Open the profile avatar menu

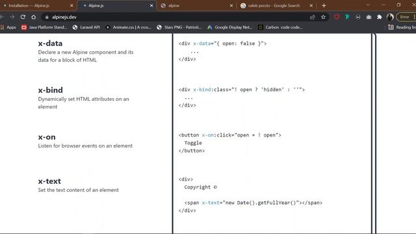pyautogui.click(x=390, y=17)
